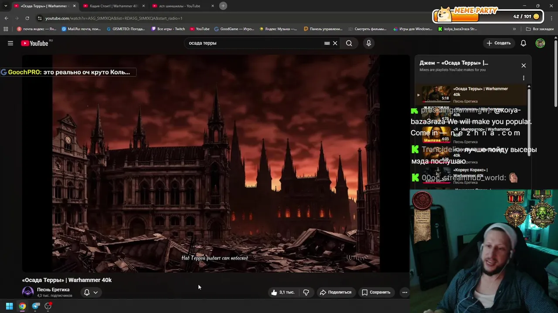Open the Игры для Windows bookmark

(412, 29)
